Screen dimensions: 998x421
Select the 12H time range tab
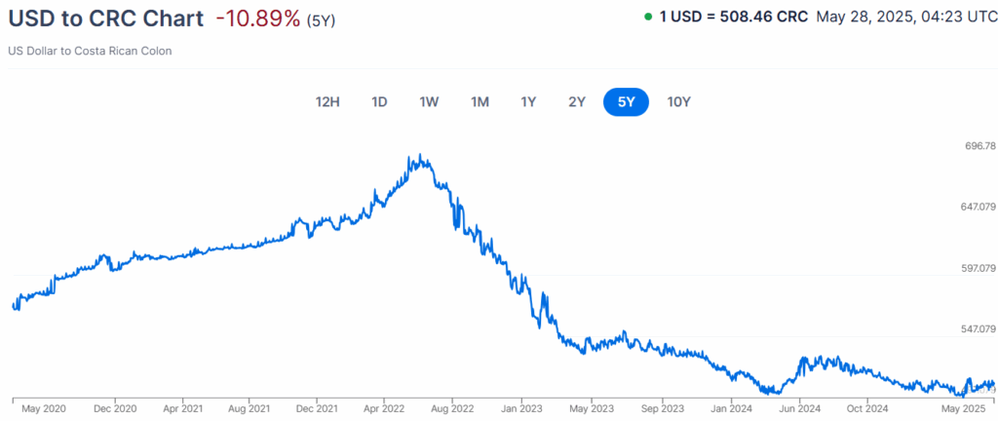tap(328, 101)
